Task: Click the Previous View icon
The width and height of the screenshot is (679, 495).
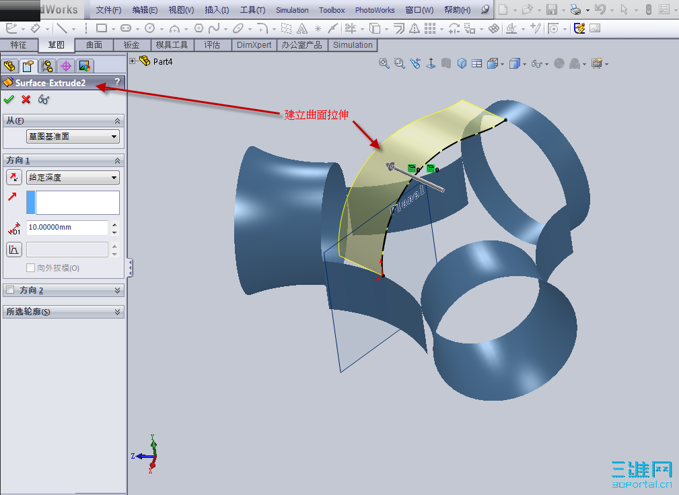Action: point(415,64)
